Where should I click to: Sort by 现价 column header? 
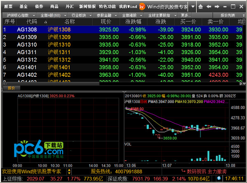(x=106, y=21)
